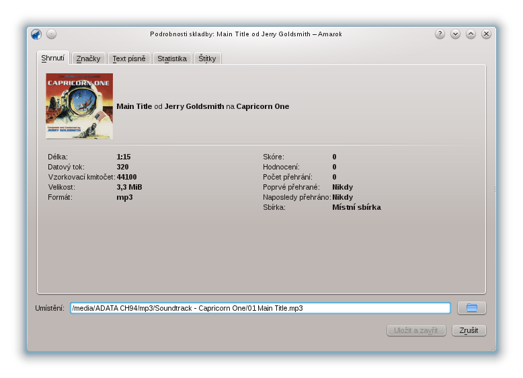Maximize the track details dialog

click(471, 34)
